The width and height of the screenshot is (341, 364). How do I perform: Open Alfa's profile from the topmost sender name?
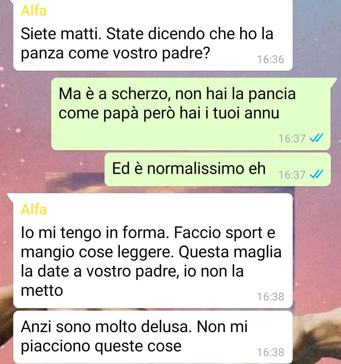coord(34,11)
